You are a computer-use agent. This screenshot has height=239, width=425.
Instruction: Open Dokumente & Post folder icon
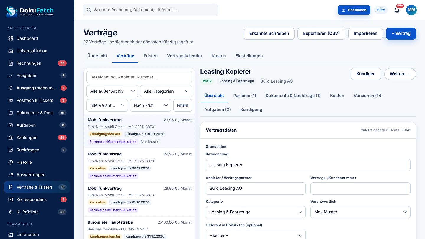[11, 113]
